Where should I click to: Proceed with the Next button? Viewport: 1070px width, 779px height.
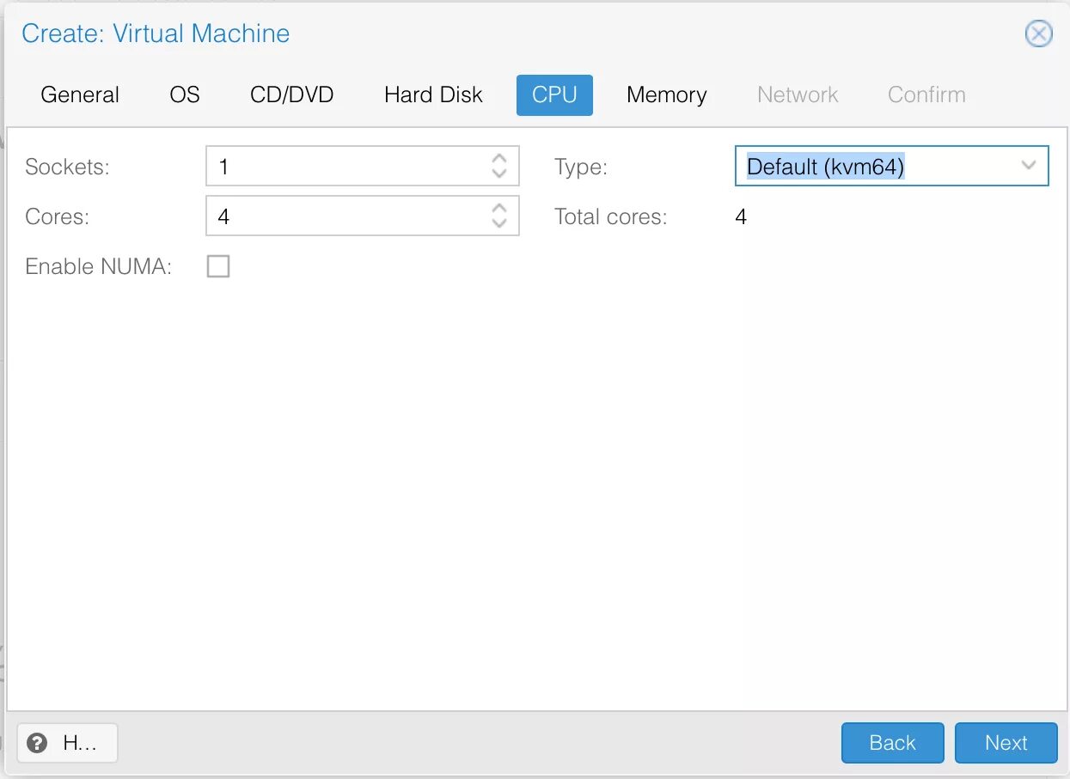pos(1006,743)
